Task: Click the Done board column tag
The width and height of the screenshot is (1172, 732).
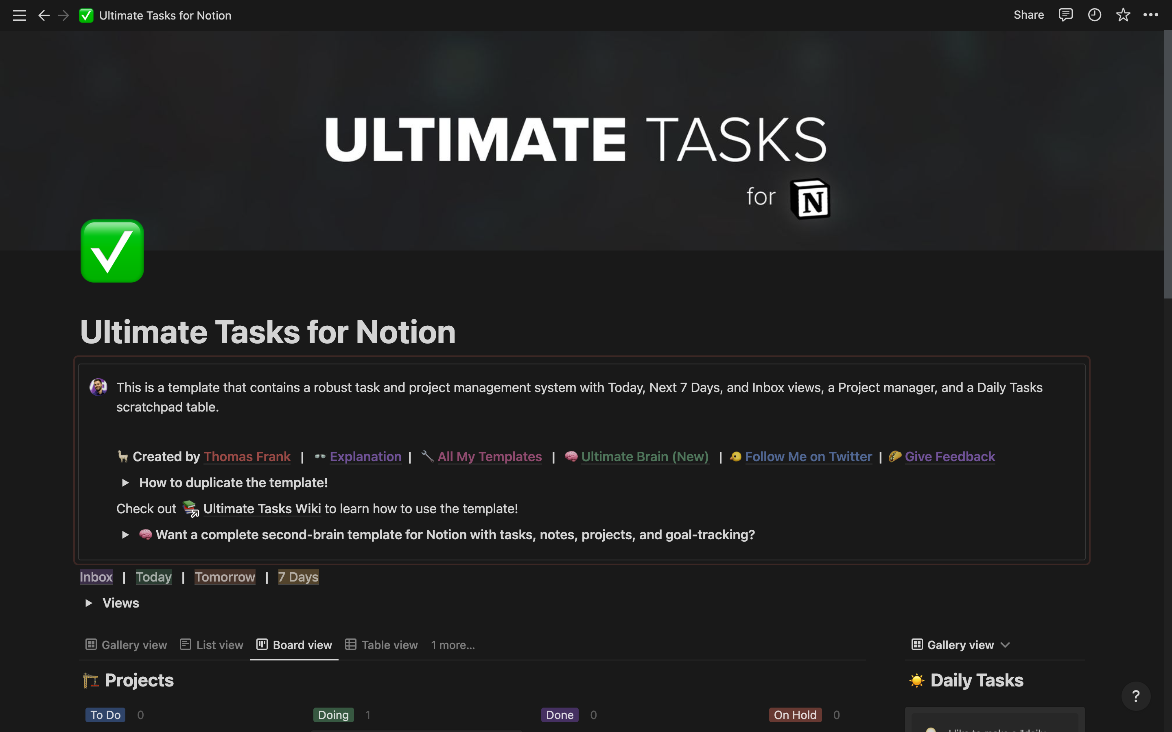Action: point(560,715)
